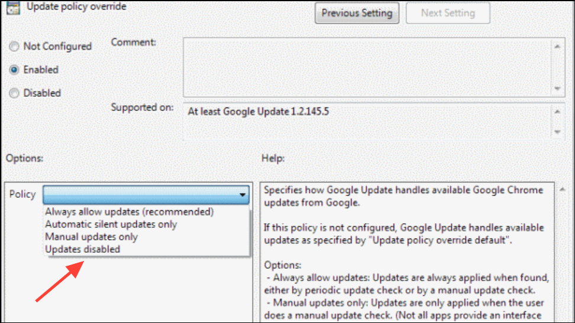The width and height of the screenshot is (575, 323).
Task: Click the Previous Setting button
Action: pyautogui.click(x=357, y=13)
